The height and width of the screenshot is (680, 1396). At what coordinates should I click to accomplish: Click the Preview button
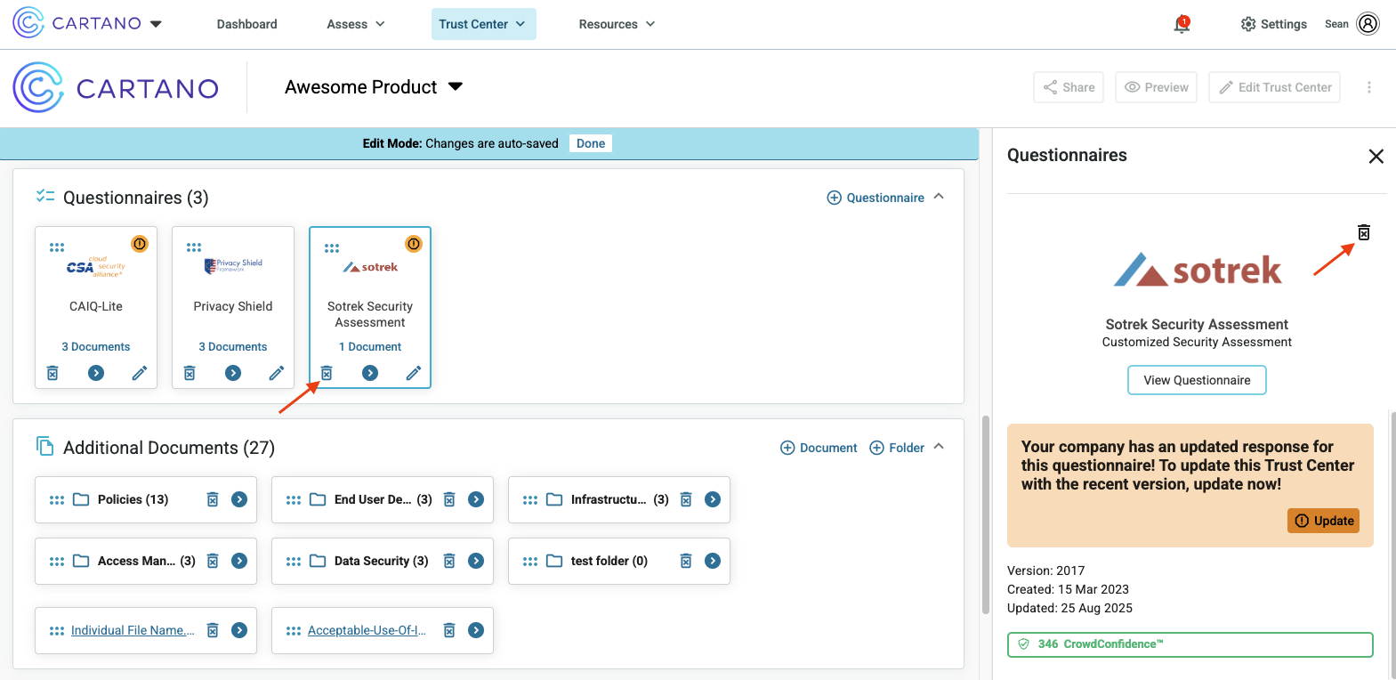pos(1156,87)
